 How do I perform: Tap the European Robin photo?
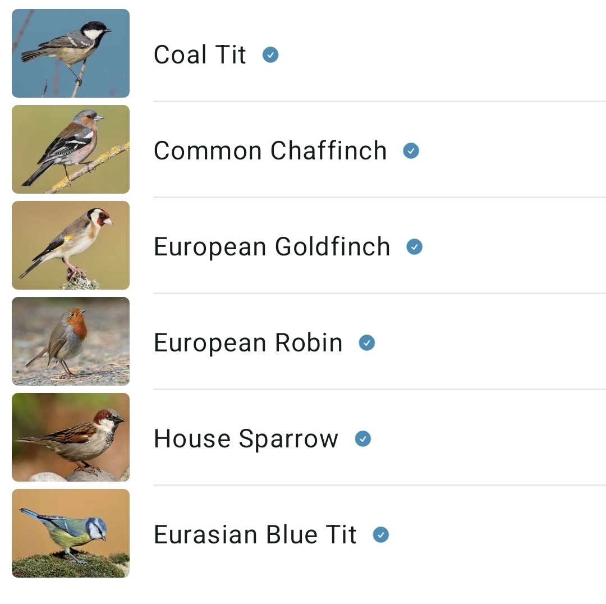pos(71,341)
